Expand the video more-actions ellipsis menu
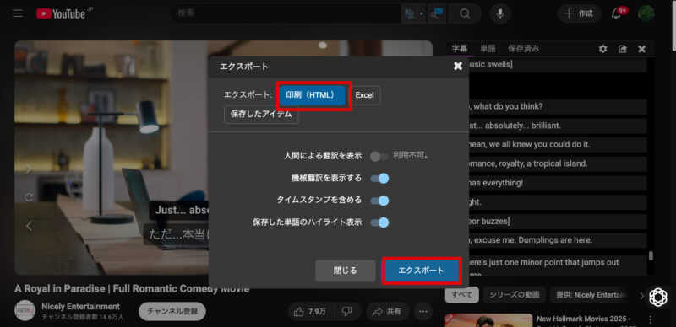The image size is (676, 327). (423, 312)
